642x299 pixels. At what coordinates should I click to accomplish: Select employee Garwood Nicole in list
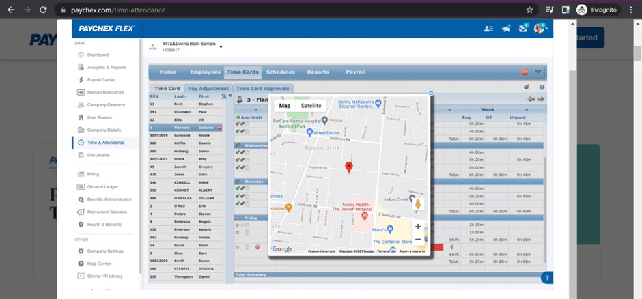coord(185,134)
